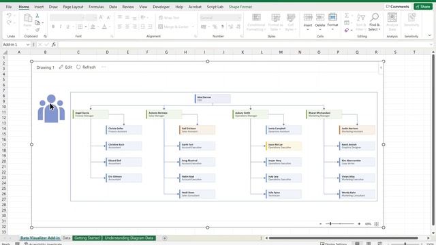Click the diagram zoom in plus button
436x245 pixels.
pyautogui.click(x=359, y=224)
